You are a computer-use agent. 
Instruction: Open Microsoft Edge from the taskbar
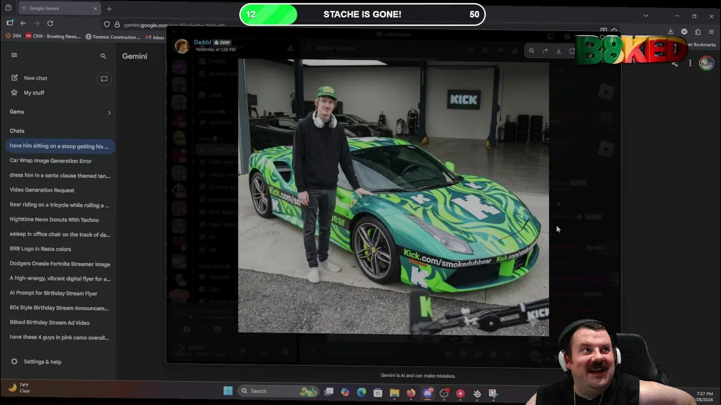362,393
